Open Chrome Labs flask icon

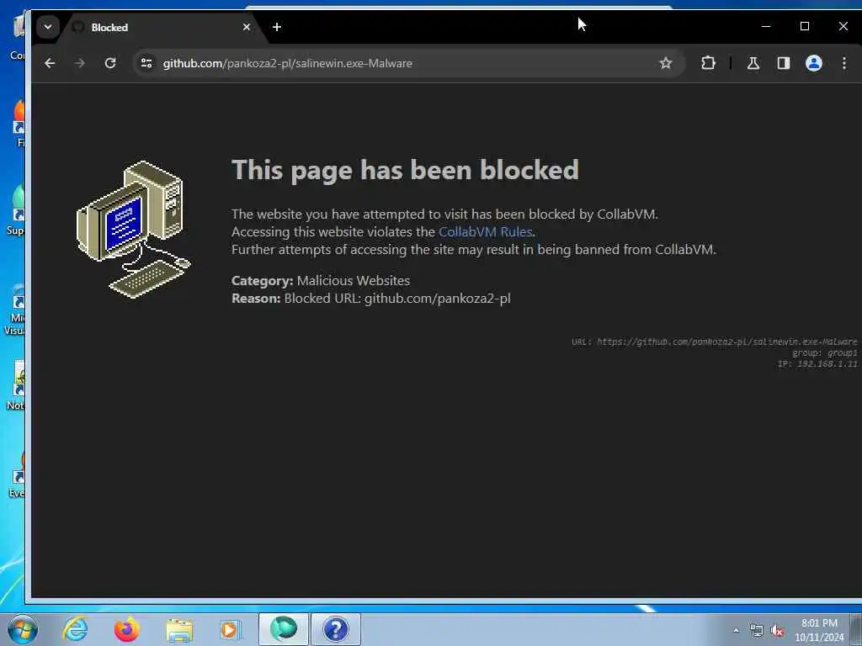753,63
